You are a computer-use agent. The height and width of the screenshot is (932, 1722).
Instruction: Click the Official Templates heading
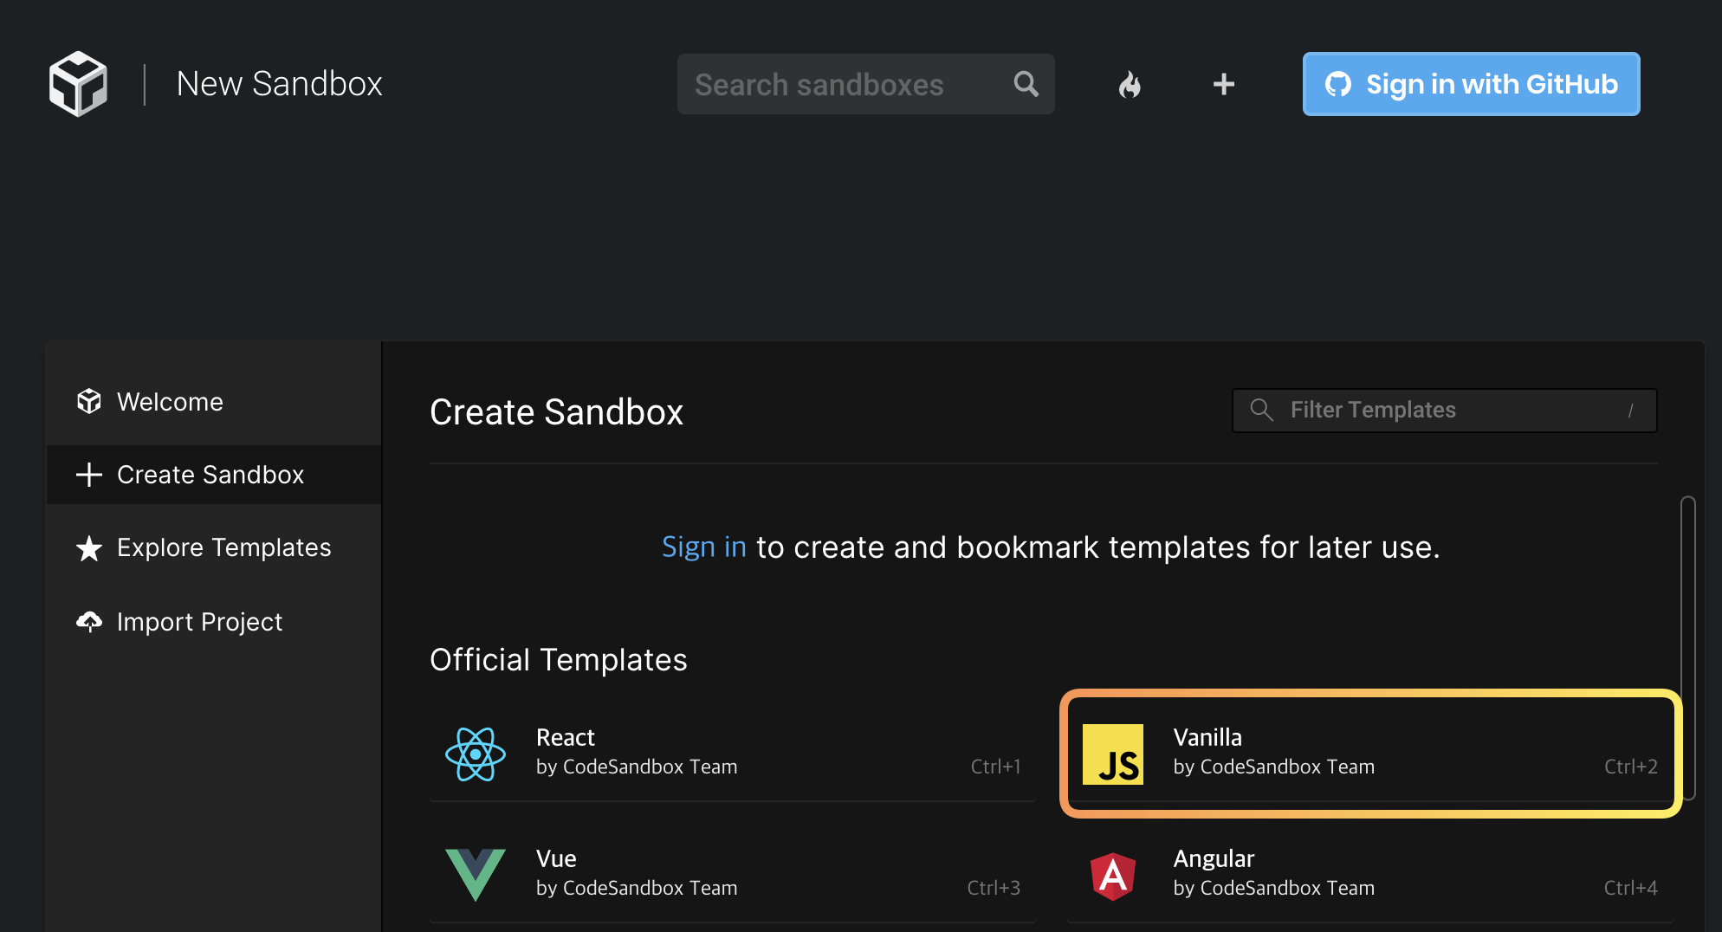coord(558,660)
